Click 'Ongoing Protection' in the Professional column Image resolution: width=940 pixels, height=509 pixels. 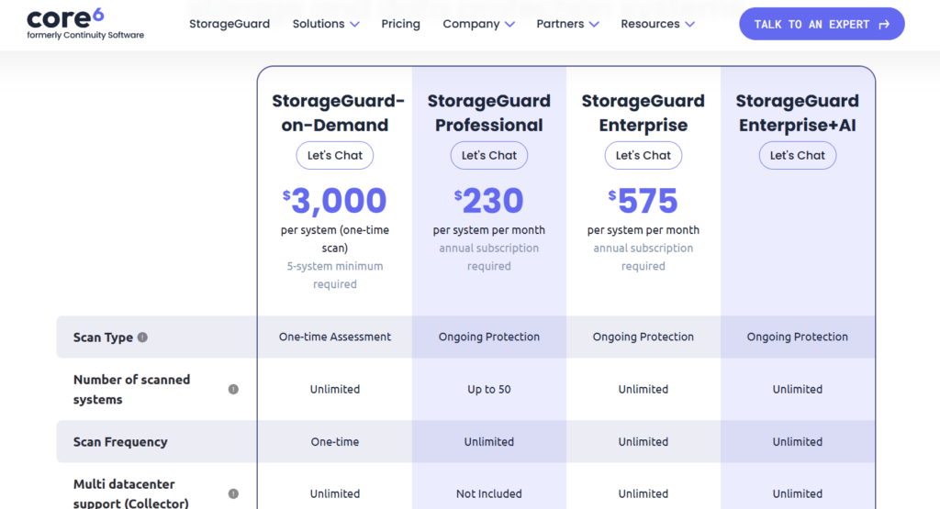[489, 337]
